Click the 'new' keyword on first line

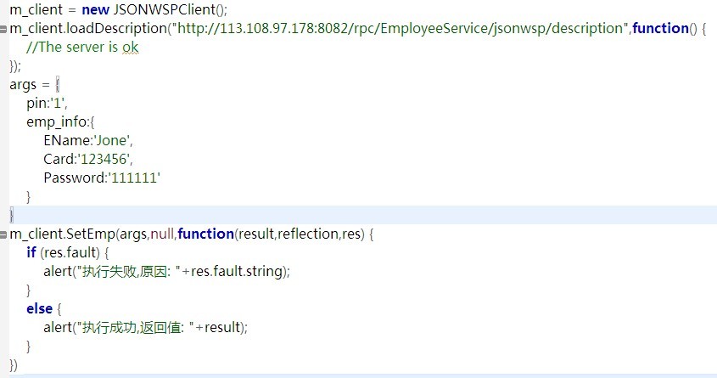point(96,9)
